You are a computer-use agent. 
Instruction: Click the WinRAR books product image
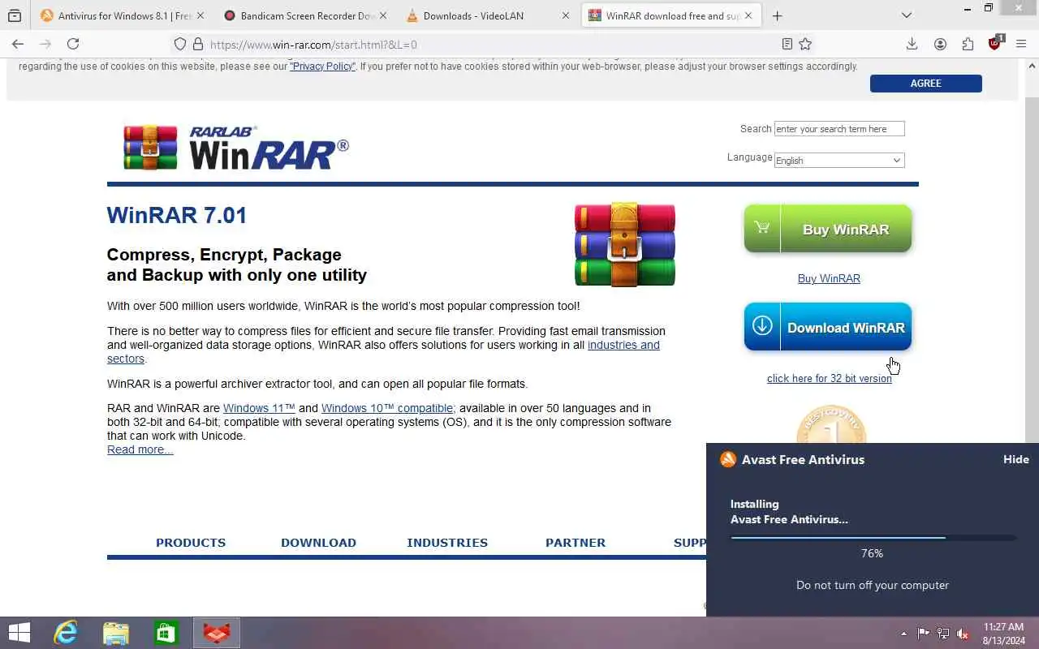pyautogui.click(x=624, y=243)
